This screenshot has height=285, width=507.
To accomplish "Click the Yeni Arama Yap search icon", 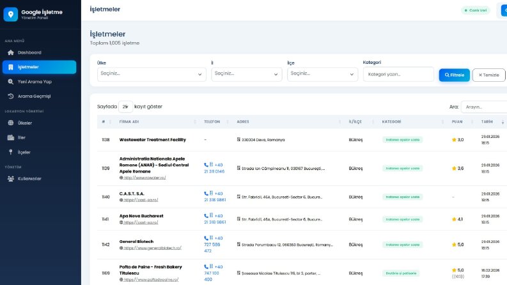I will click(11, 82).
